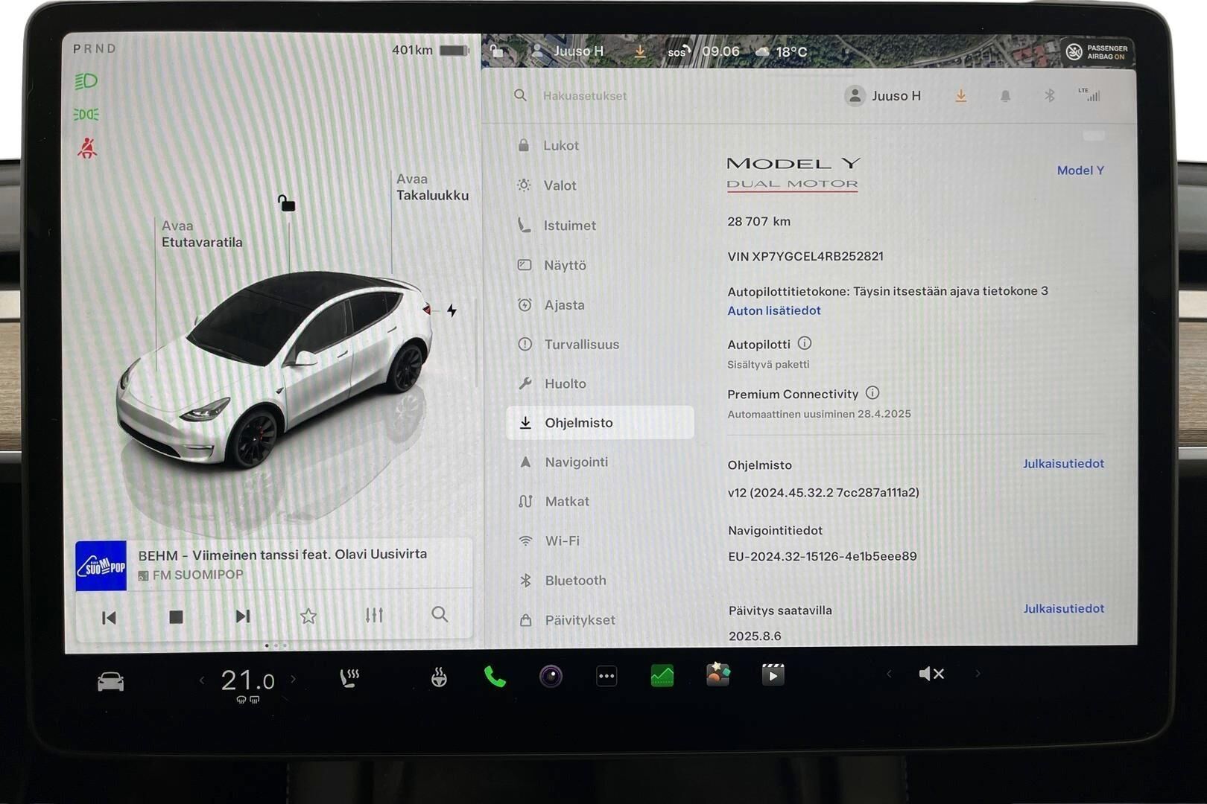Tap the parking lights indicator icon

pos(86,115)
